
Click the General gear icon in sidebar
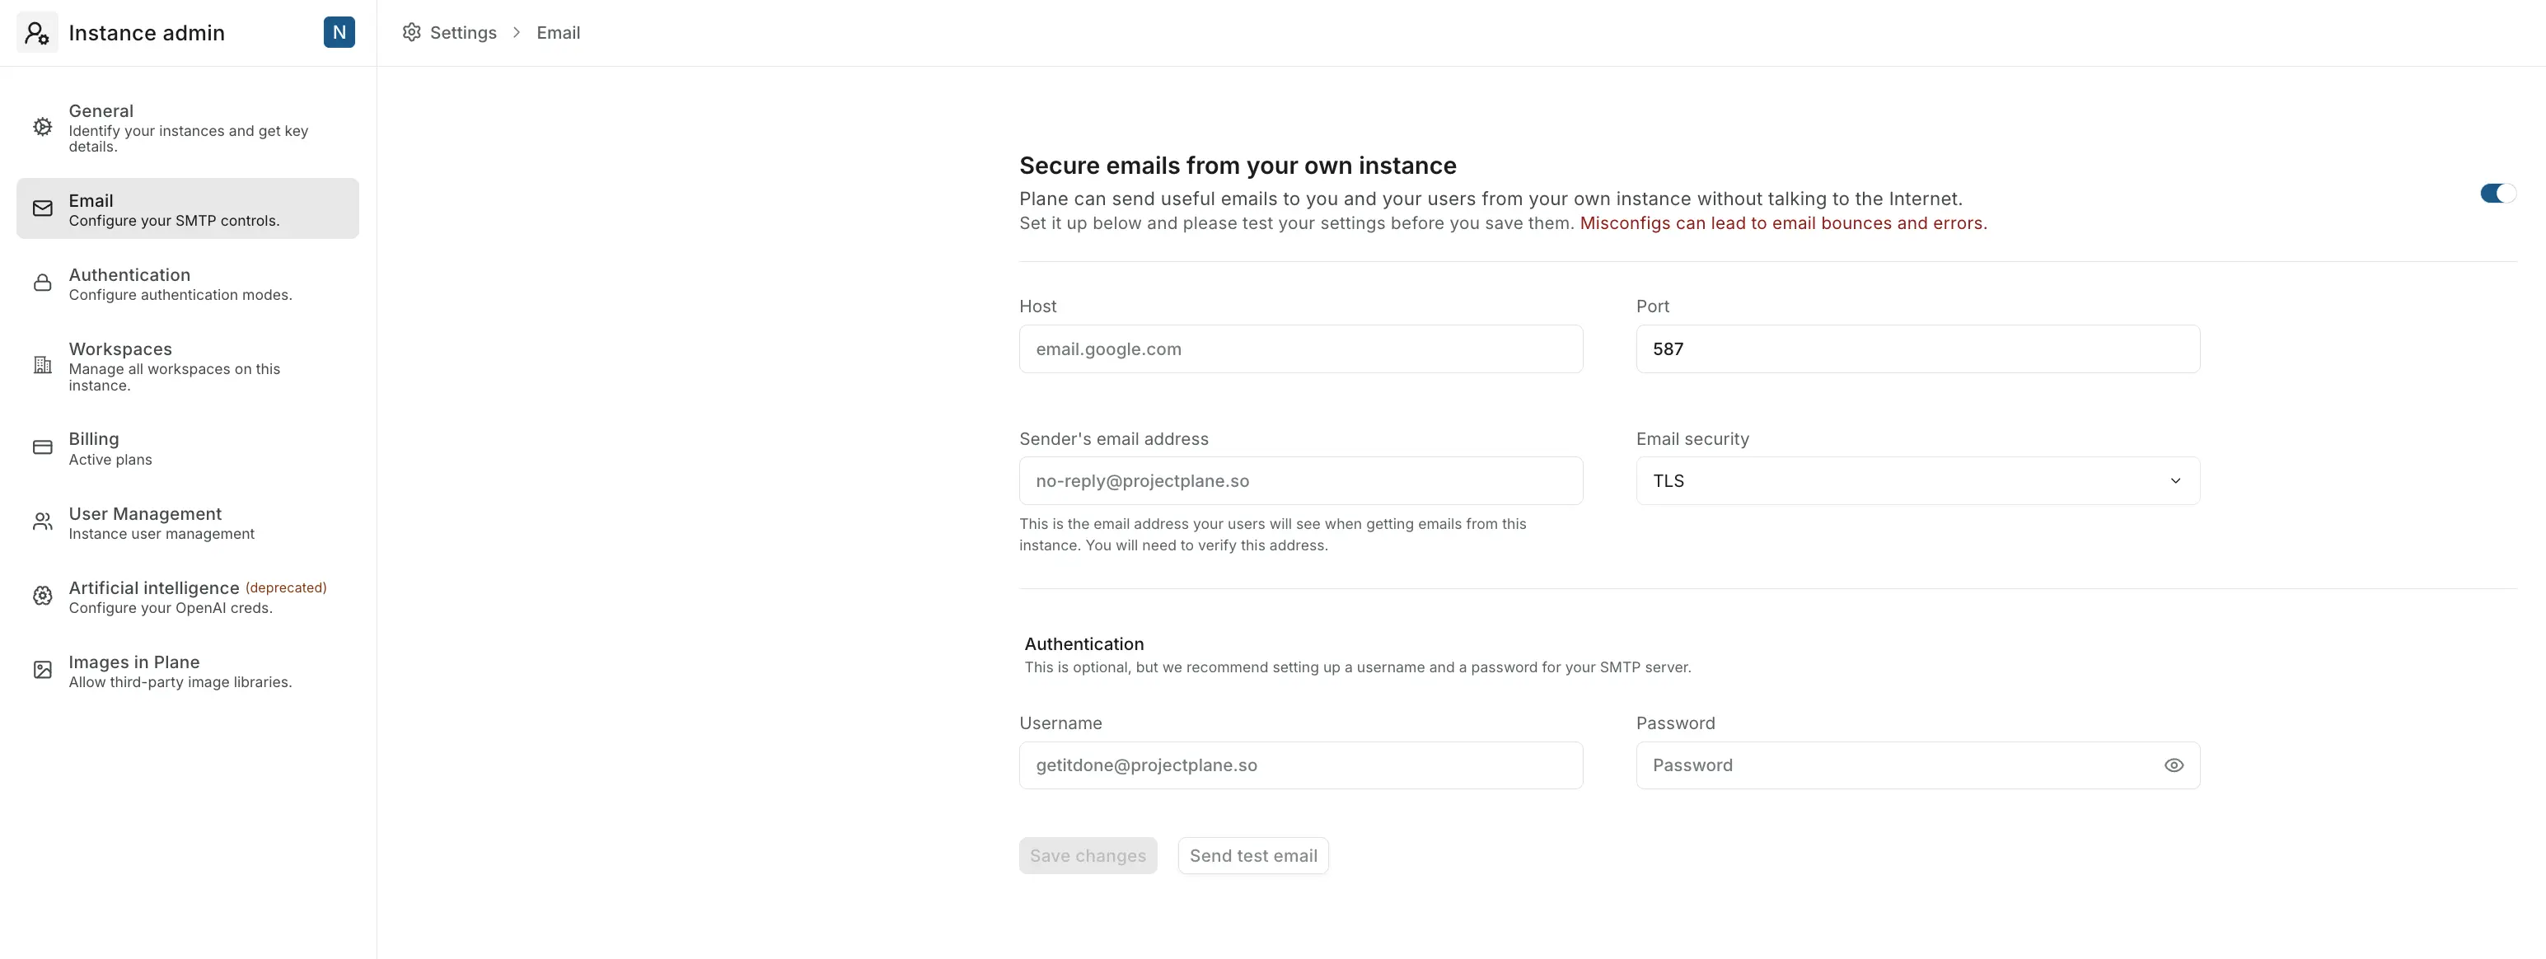tap(43, 127)
